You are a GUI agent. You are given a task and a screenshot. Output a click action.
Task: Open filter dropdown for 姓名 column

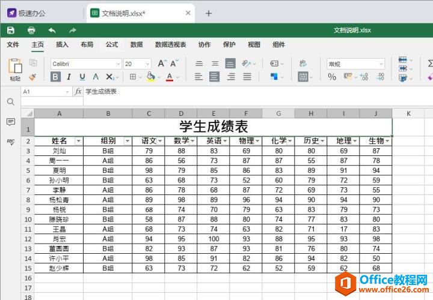[79, 141]
